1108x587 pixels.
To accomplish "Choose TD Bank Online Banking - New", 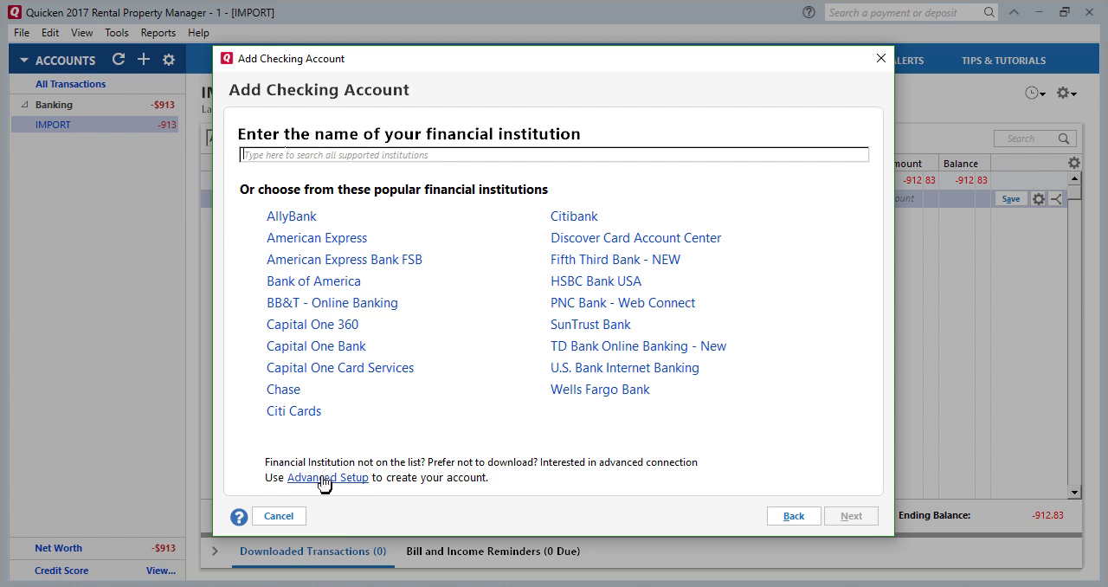I will (x=638, y=346).
